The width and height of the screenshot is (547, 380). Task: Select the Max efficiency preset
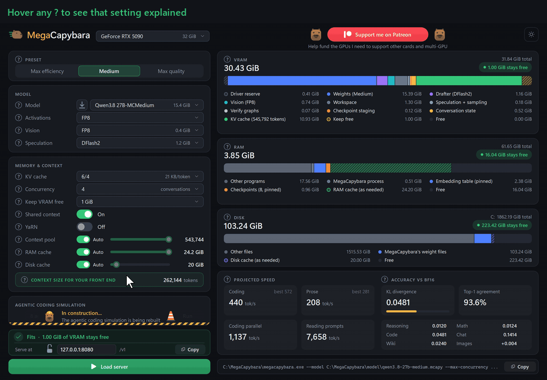pyautogui.click(x=47, y=71)
